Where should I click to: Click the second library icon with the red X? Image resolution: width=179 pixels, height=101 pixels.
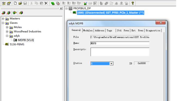(x=8, y=13)
